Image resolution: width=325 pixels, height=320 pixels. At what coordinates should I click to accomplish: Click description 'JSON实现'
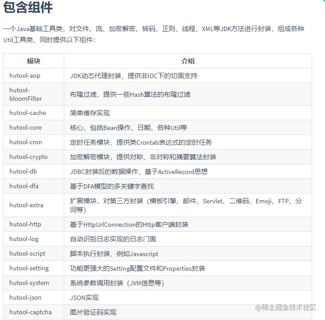[85, 298]
